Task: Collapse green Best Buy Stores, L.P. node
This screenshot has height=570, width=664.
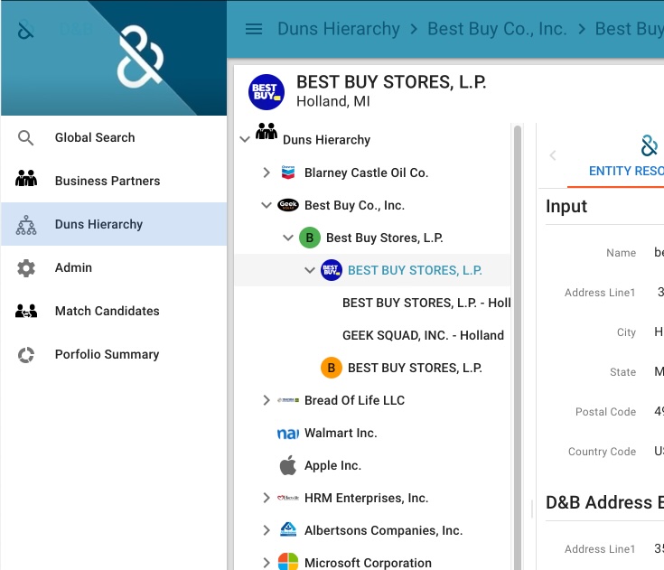Action: (288, 238)
